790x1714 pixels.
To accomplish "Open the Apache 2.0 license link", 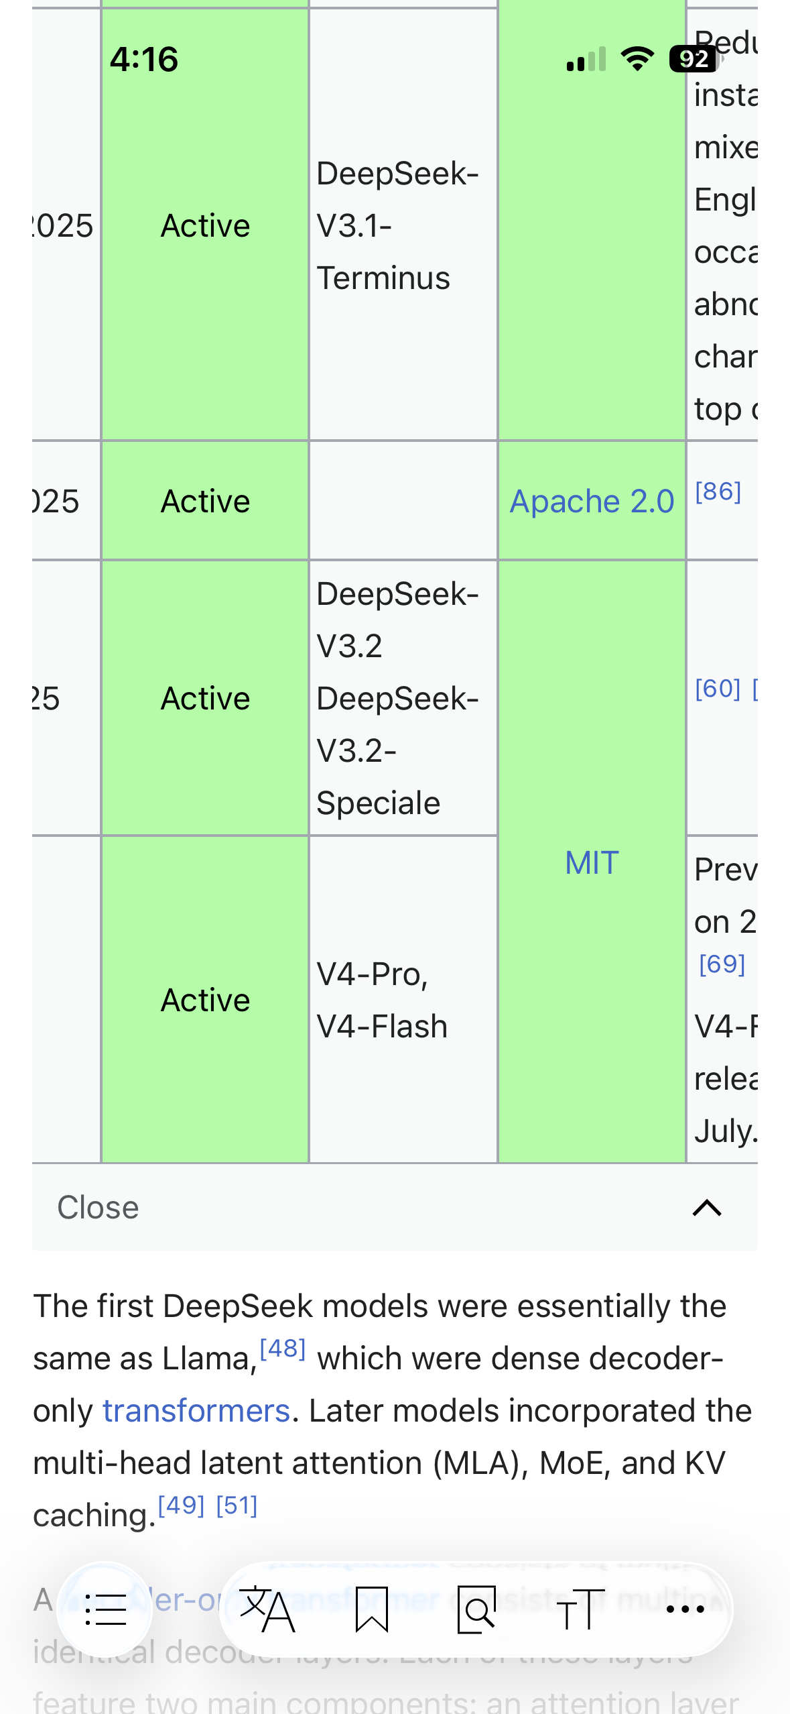I will point(592,501).
